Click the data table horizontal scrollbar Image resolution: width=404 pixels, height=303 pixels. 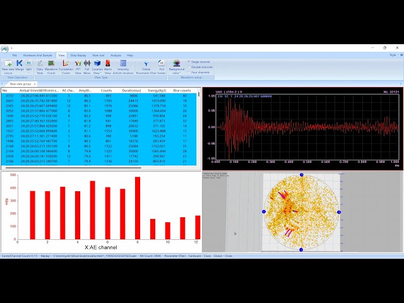(x=73, y=168)
